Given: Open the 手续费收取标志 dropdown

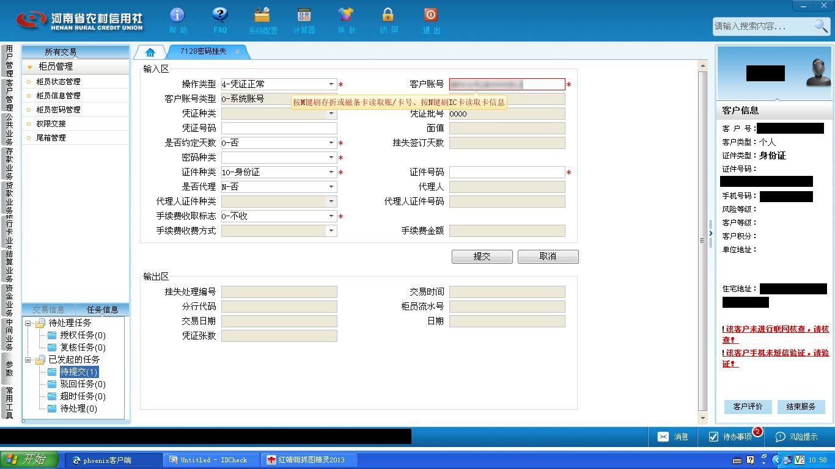Looking at the screenshot, I should point(332,216).
